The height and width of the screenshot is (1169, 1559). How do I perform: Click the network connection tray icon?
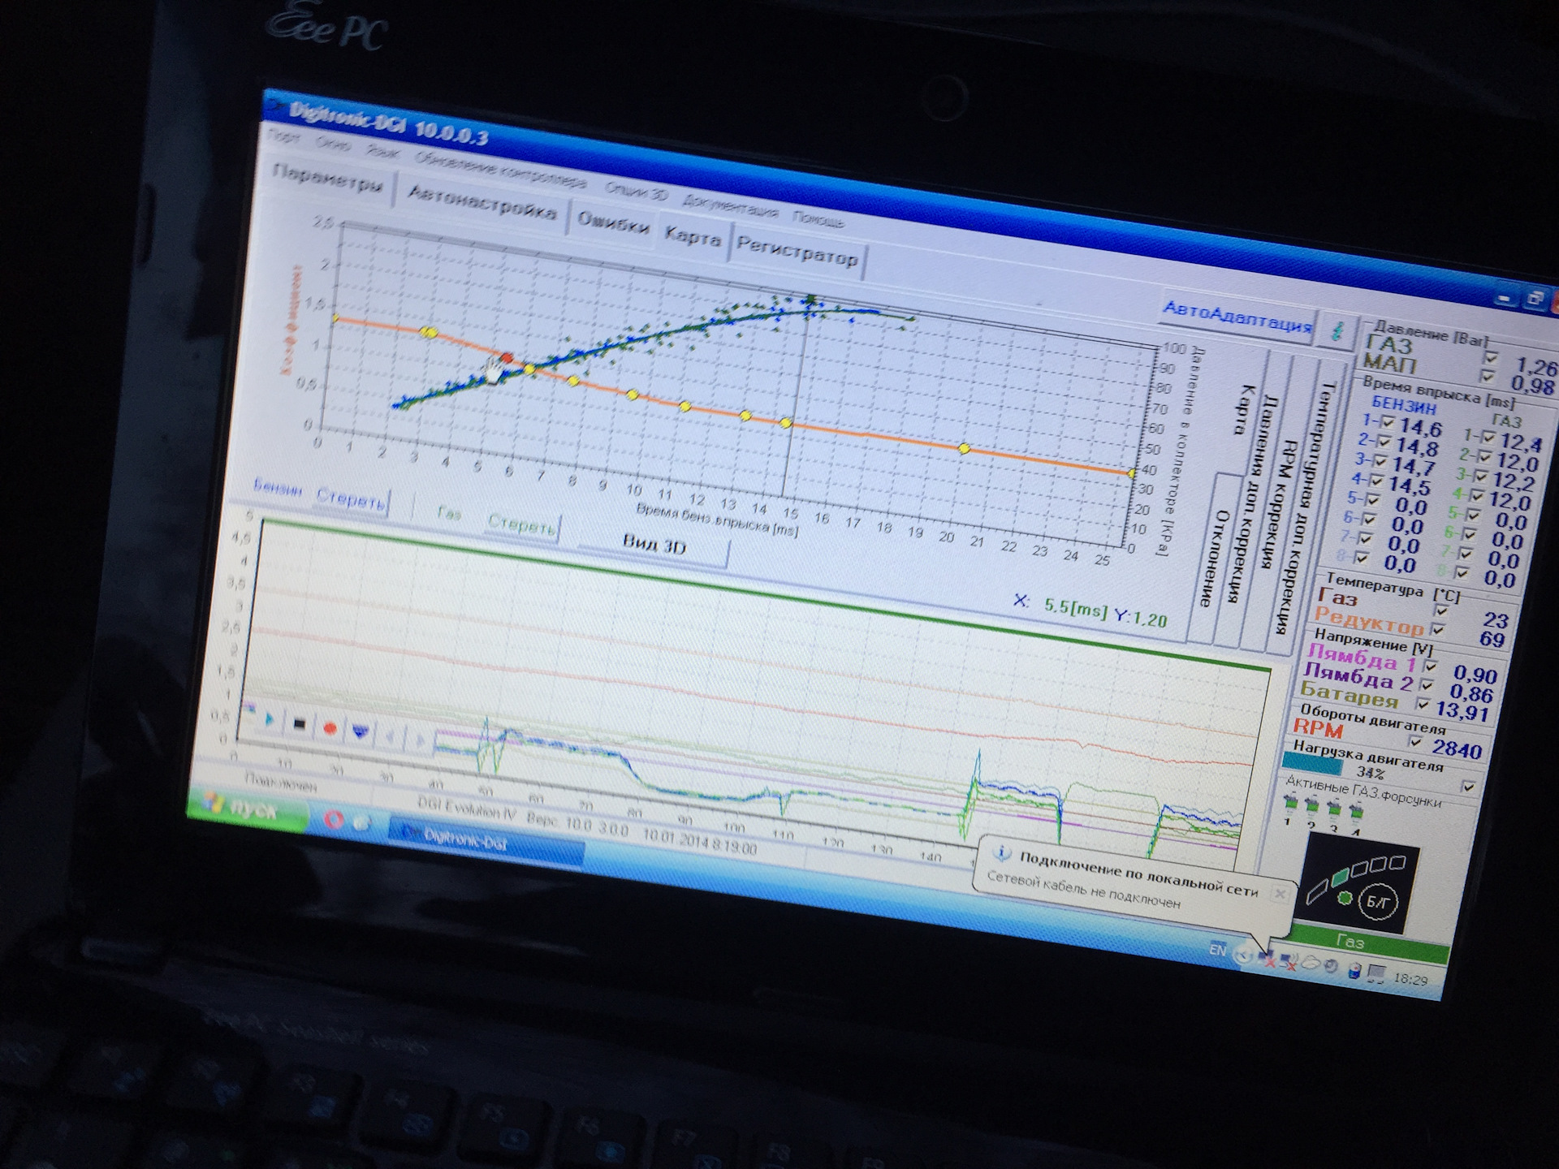point(1267,959)
